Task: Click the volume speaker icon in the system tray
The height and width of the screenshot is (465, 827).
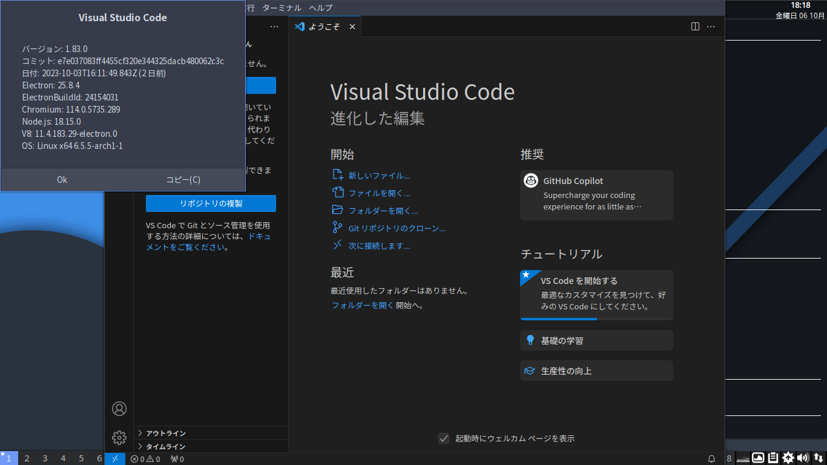Action: [x=803, y=458]
